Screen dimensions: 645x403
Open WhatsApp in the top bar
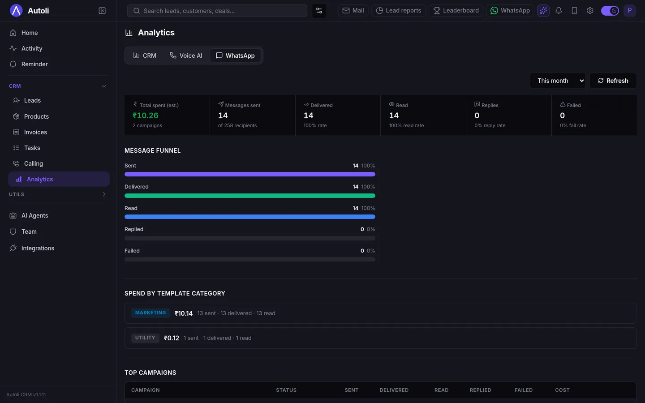tap(510, 11)
